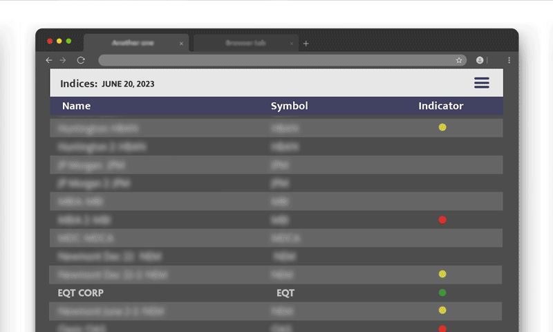The height and width of the screenshot is (332, 553).
Task: Bookmark the page using the star icon
Action: 459,60
